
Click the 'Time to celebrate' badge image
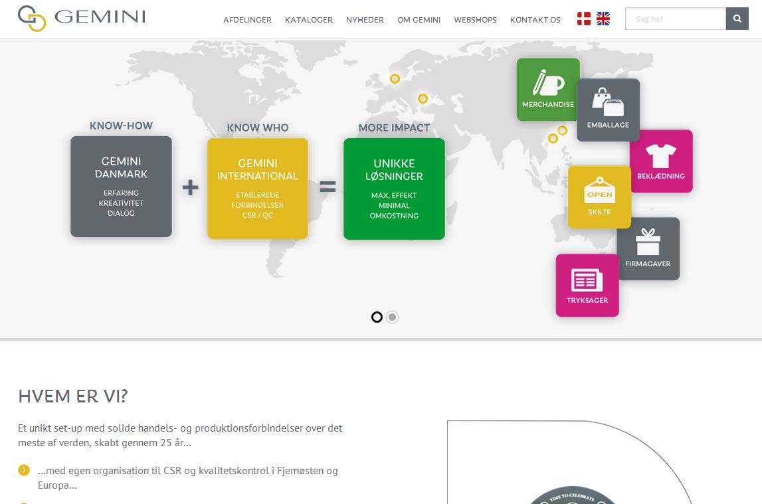click(x=571, y=495)
